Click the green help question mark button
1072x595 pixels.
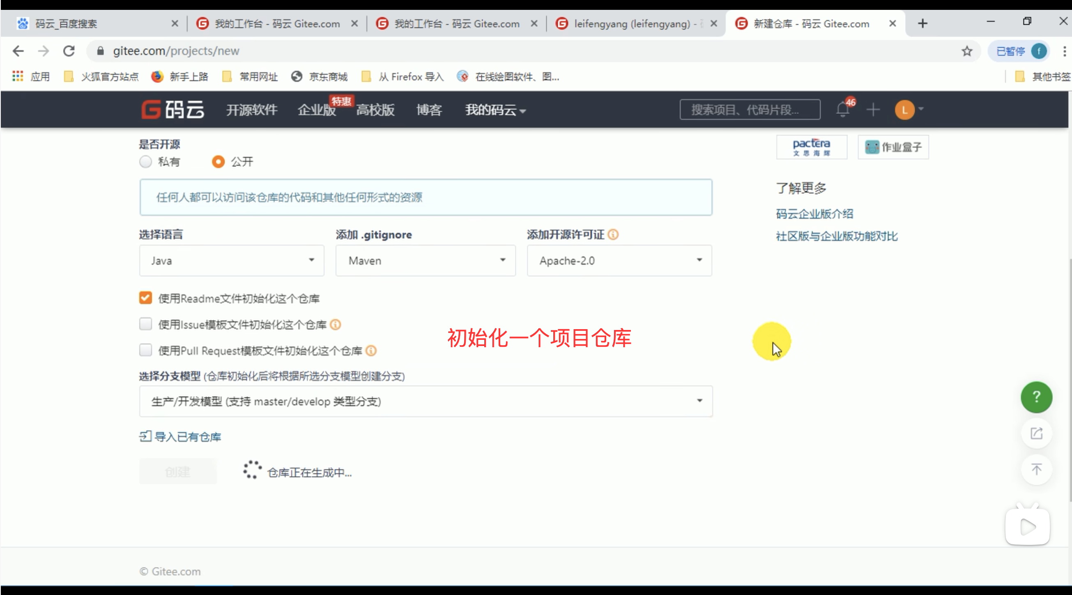1036,397
